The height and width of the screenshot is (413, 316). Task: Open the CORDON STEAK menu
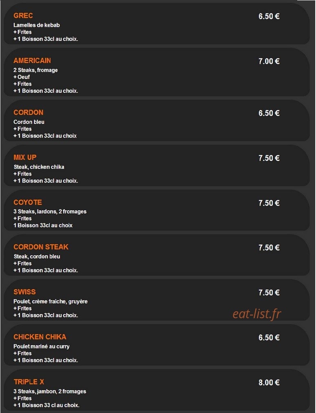tap(41, 247)
